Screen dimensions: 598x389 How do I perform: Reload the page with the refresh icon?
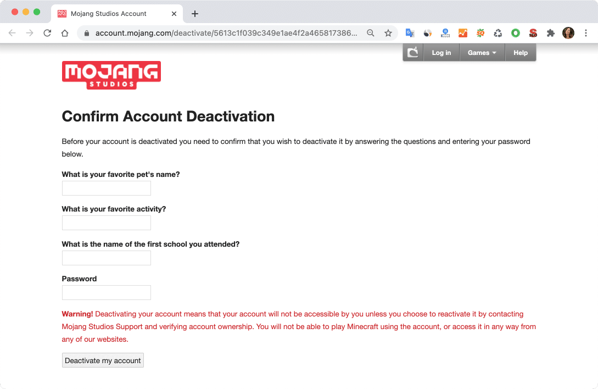[47, 33]
